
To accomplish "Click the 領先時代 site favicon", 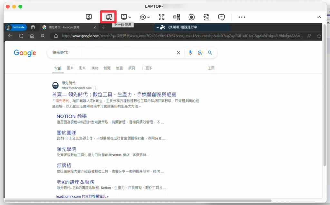I will pyautogui.click(x=55, y=85).
